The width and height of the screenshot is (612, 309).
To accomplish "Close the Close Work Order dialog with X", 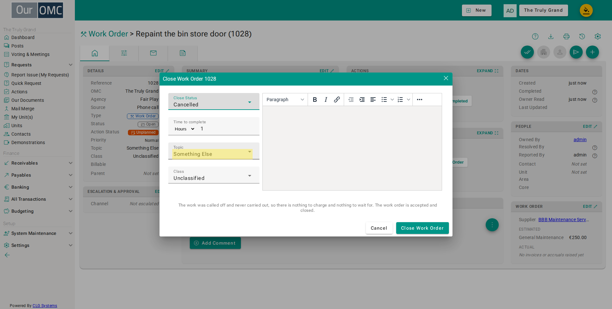I will 446,78.
